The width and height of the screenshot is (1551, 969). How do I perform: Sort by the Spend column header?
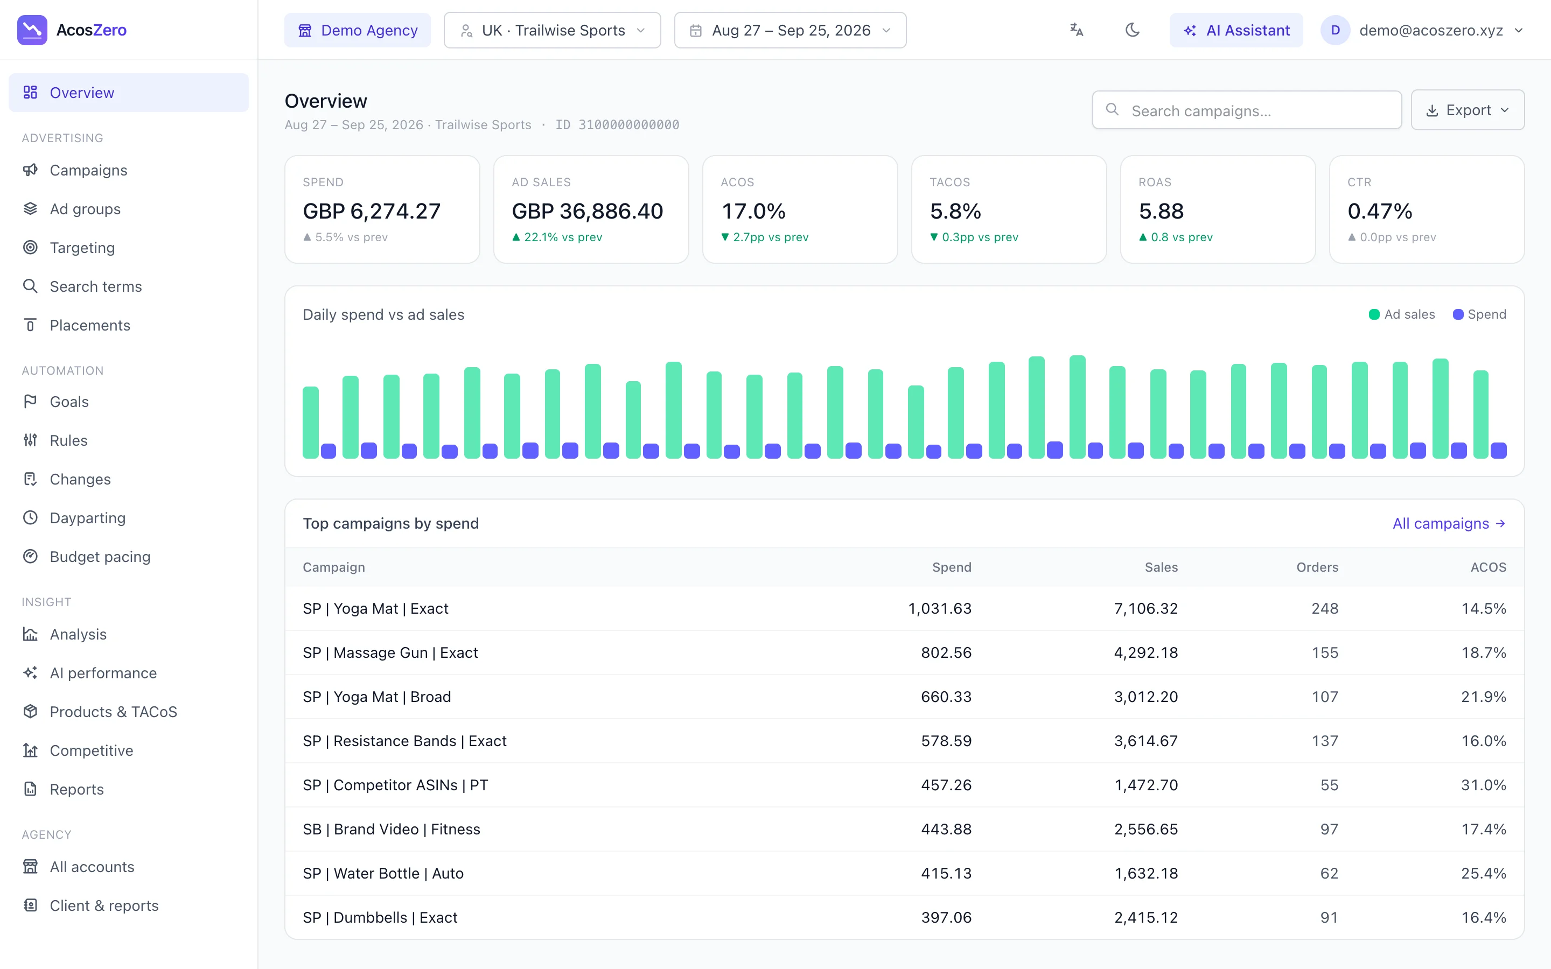952,567
